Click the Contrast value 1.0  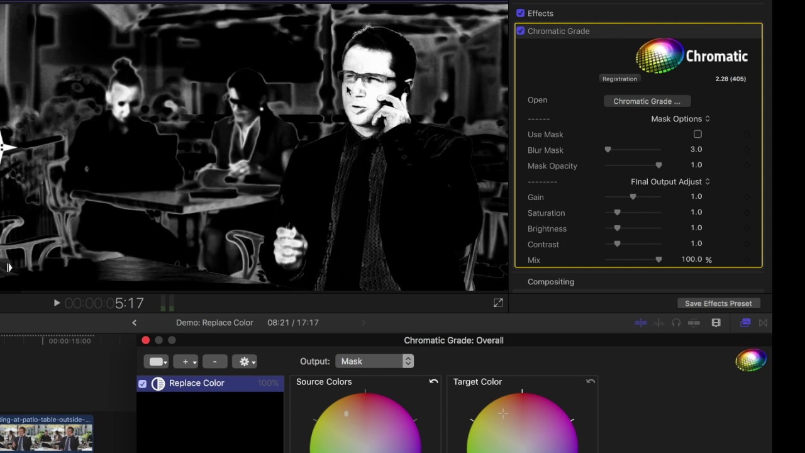pos(696,243)
